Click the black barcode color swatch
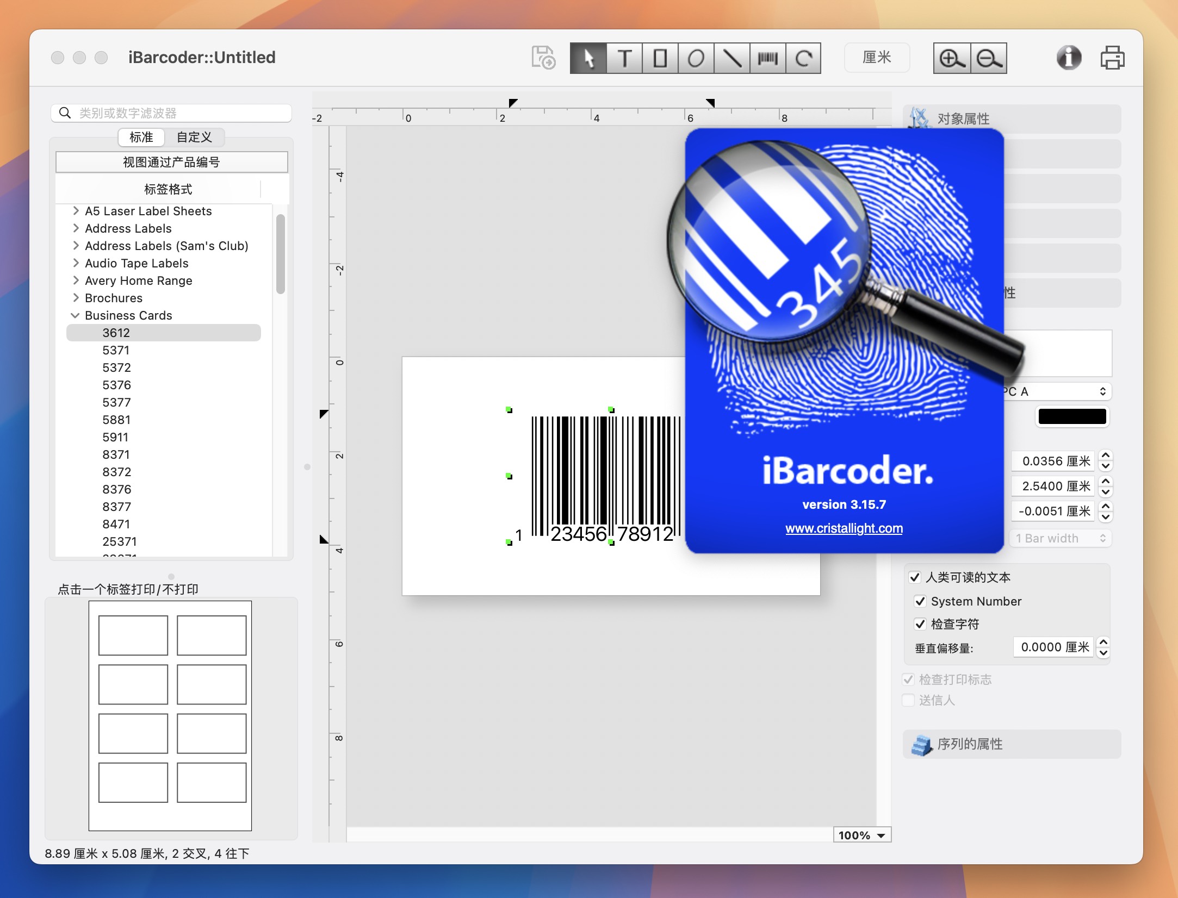 click(x=1072, y=416)
